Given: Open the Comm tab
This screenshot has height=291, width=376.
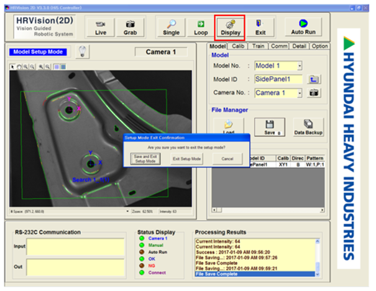Looking at the screenshot, I should (x=279, y=46).
